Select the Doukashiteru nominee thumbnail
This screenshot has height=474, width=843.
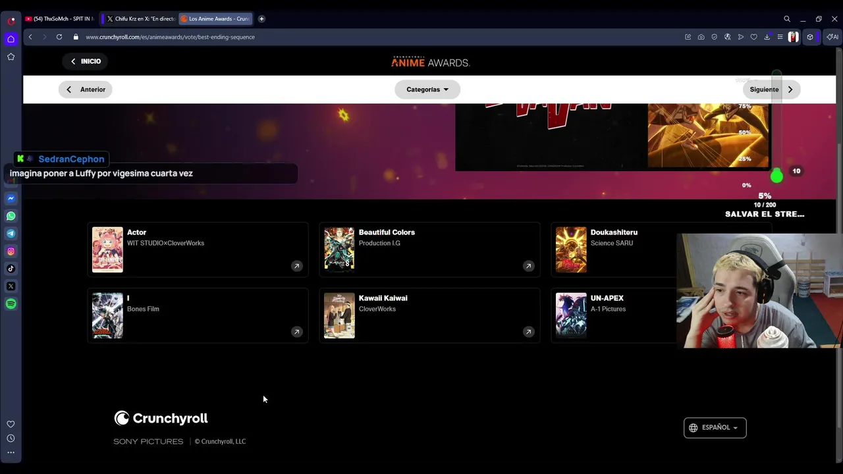coord(571,250)
